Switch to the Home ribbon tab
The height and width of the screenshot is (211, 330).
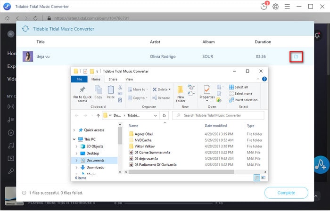pyautogui.click(x=96, y=79)
